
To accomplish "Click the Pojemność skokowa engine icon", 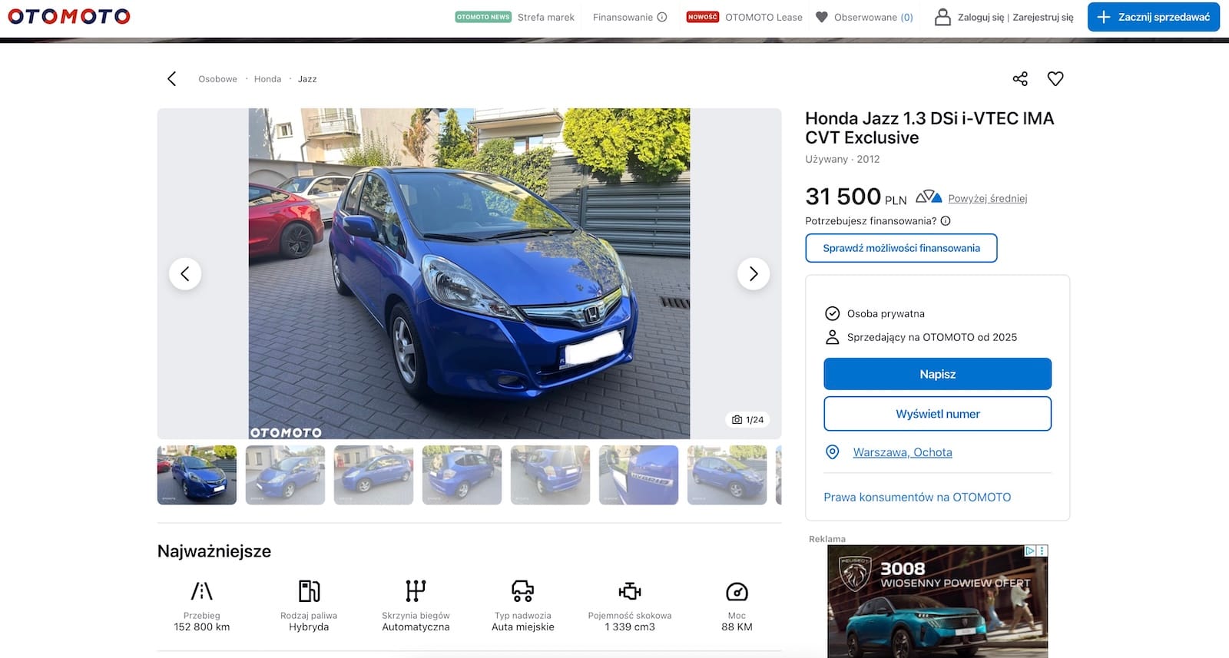I will click(630, 591).
